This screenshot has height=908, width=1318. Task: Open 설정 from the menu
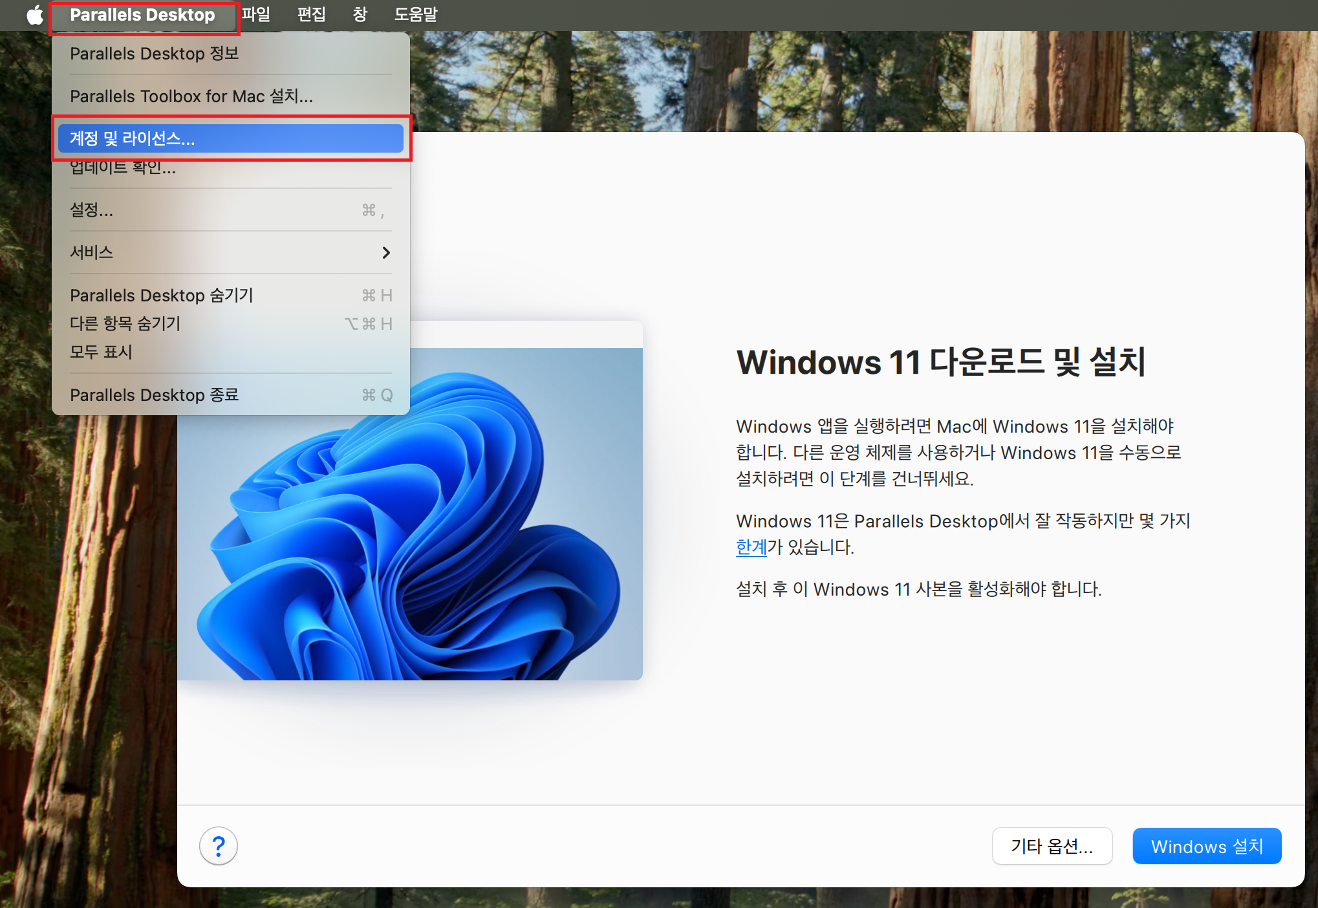click(92, 210)
